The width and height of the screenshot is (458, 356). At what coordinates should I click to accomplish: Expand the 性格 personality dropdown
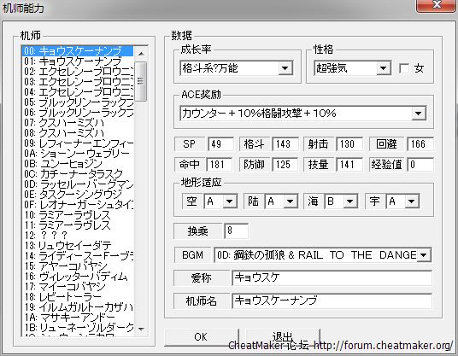coord(383,68)
